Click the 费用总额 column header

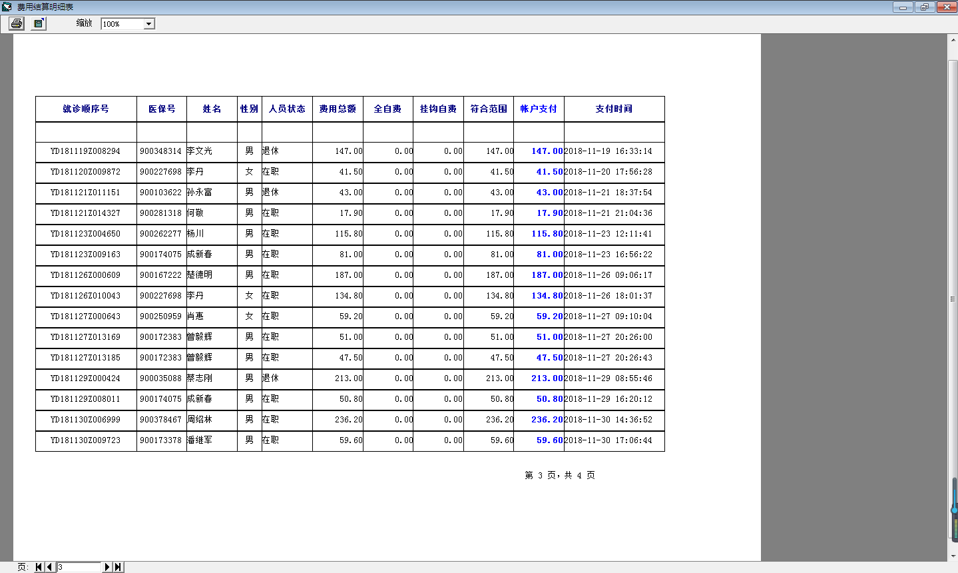pos(338,109)
